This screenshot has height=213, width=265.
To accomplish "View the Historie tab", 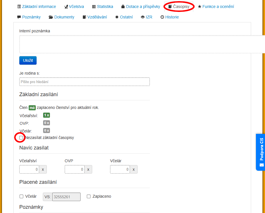I will 170,17.
